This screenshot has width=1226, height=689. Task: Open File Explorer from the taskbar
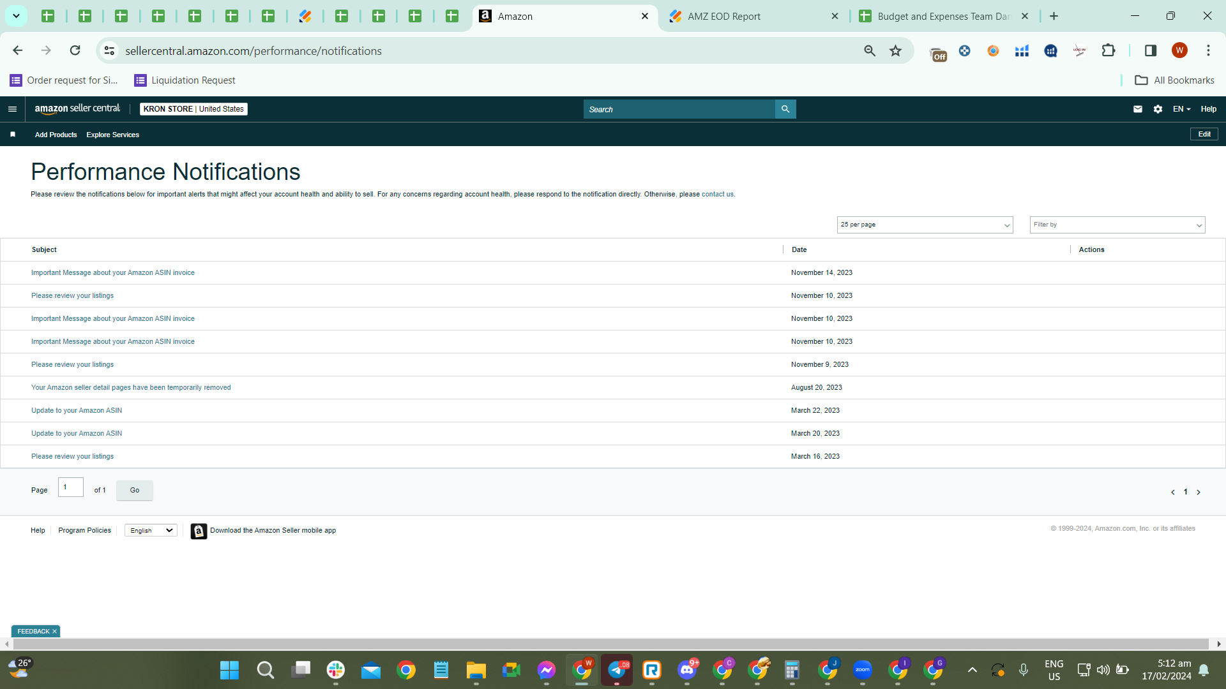click(x=476, y=670)
